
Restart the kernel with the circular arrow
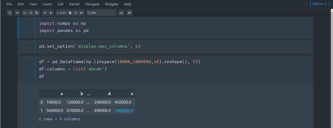click(76, 13)
